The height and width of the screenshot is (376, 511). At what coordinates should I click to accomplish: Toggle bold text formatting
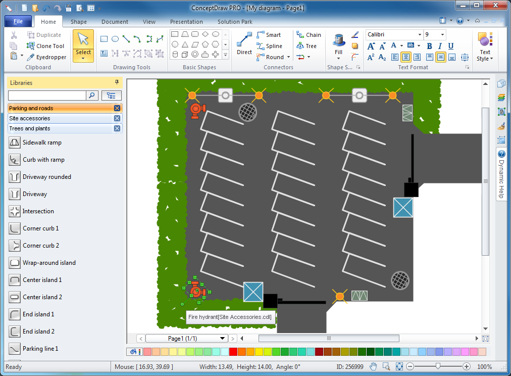coord(429,46)
